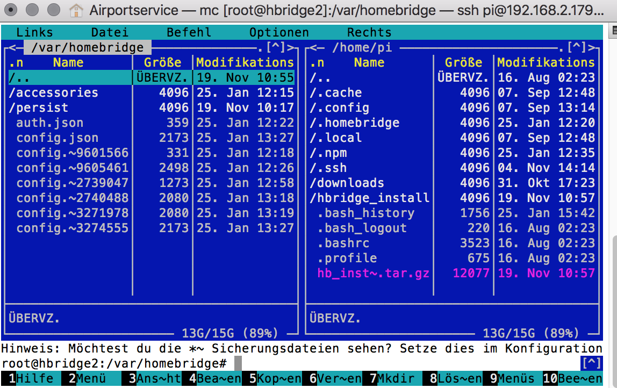Open the Befehl menu

[x=189, y=32]
